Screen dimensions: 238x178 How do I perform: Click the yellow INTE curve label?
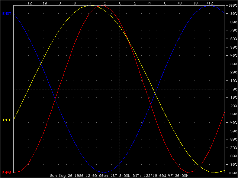[7, 120]
